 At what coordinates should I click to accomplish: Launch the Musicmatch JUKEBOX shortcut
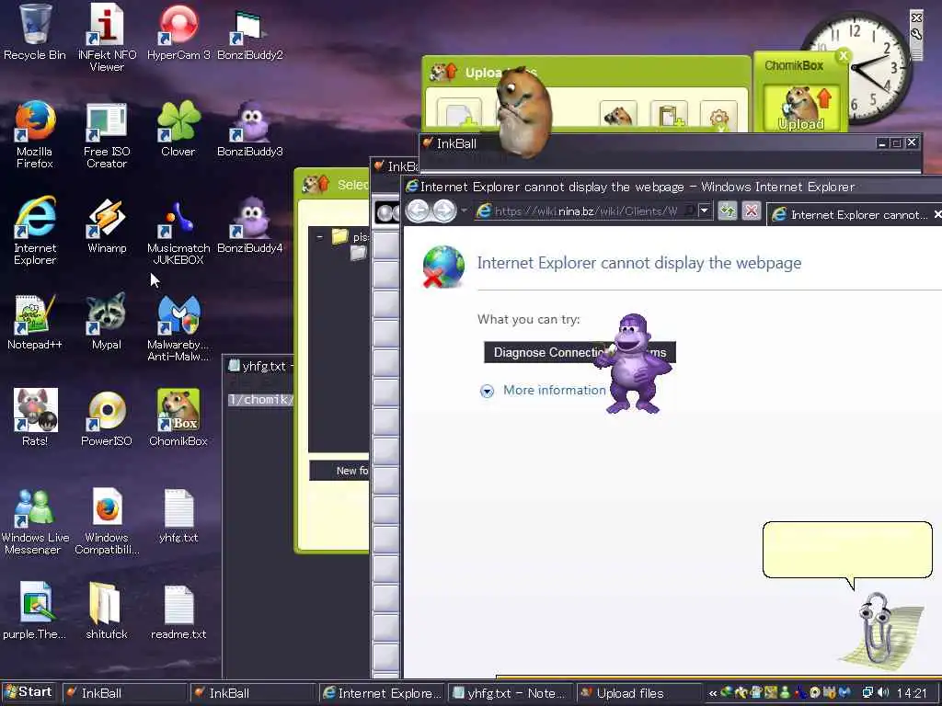pos(178,231)
